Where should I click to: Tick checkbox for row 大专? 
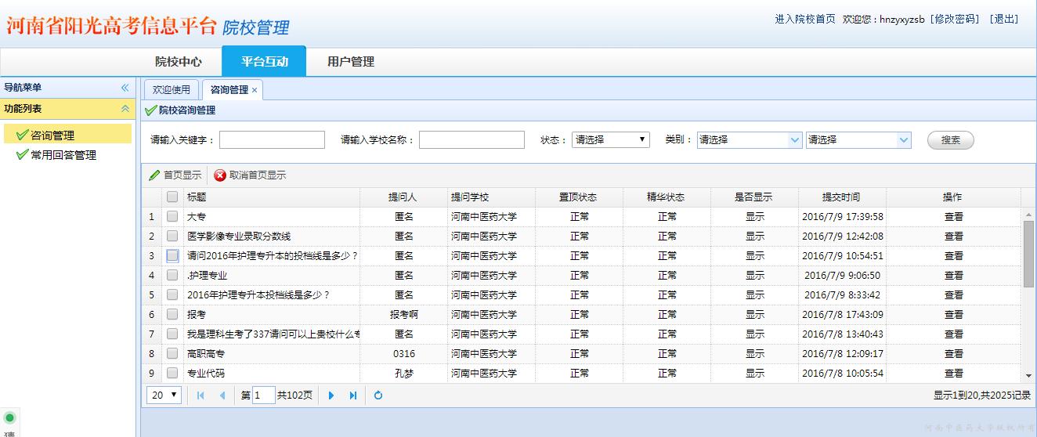coord(172,216)
